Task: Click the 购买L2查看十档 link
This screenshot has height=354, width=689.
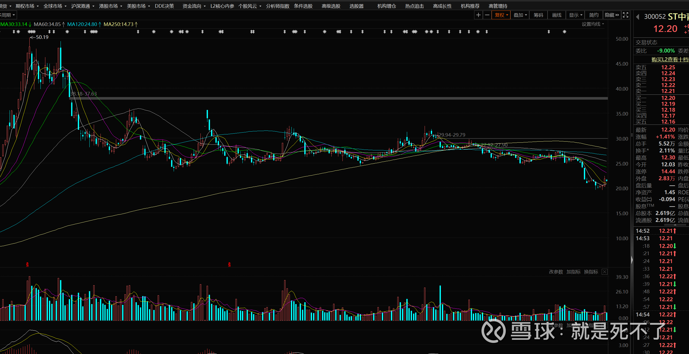Action: tap(669, 59)
